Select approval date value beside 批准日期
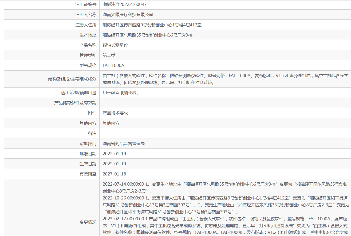351x236 pixels. click(x=114, y=154)
